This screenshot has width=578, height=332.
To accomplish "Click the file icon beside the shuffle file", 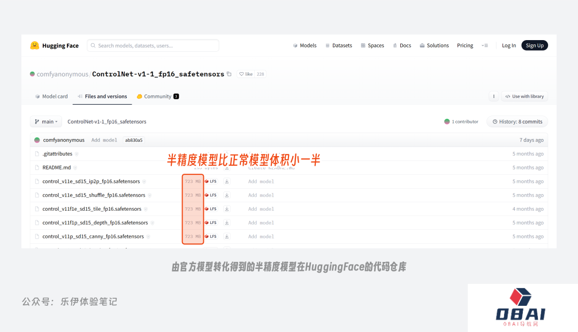I will click(x=37, y=195).
